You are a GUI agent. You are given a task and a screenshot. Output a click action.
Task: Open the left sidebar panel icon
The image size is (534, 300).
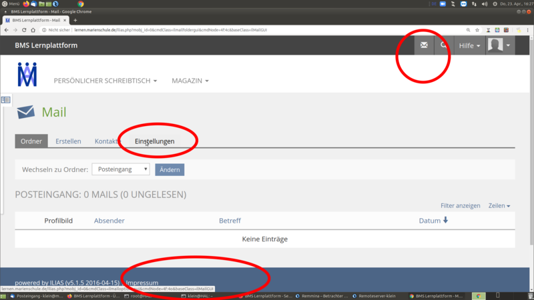point(6,100)
